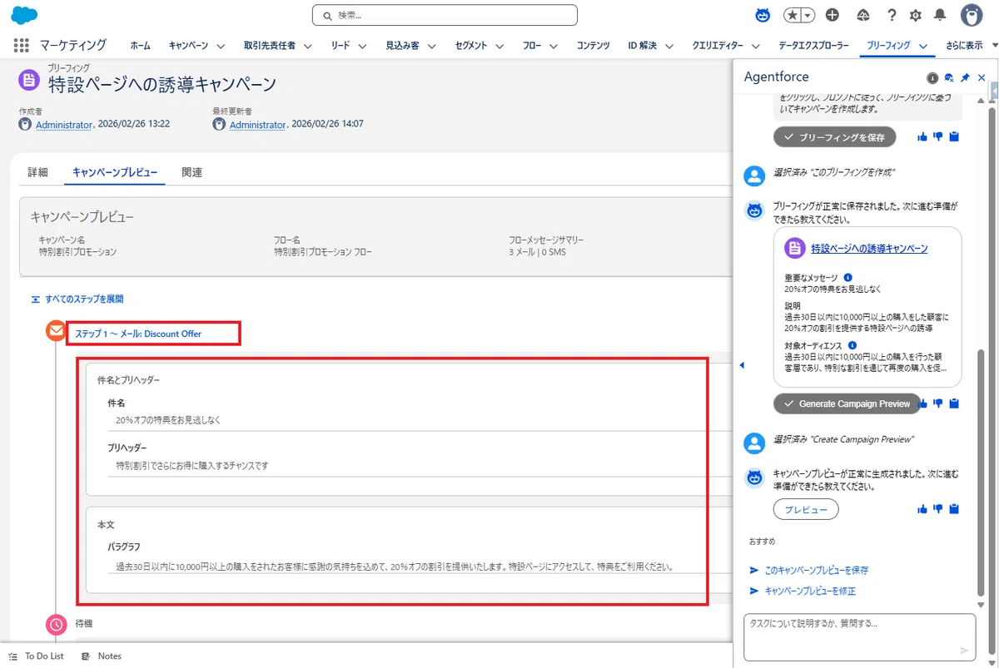The width and height of the screenshot is (999, 668).
Task: Thumbs up next to ブリーフィングを保存
Action: (922, 136)
